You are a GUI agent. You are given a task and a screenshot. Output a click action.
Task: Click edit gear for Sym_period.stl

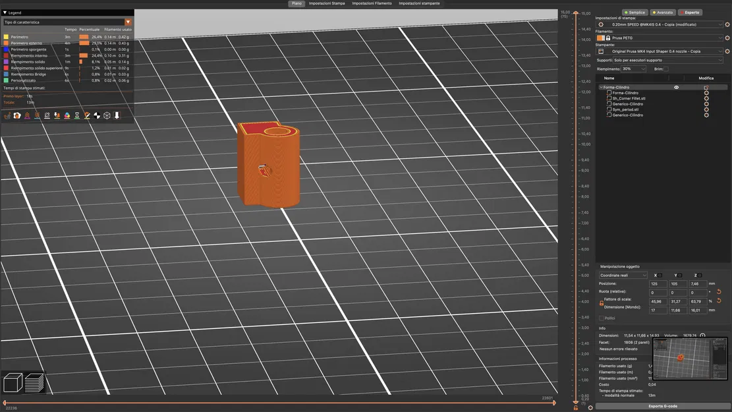point(706,109)
